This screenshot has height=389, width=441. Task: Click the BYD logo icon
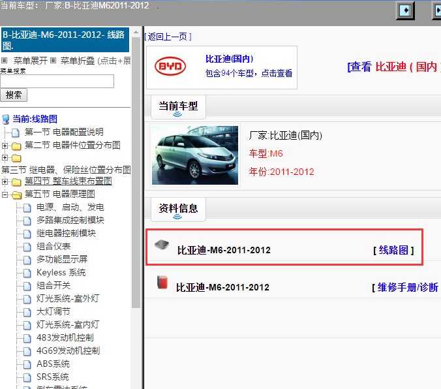pos(170,67)
